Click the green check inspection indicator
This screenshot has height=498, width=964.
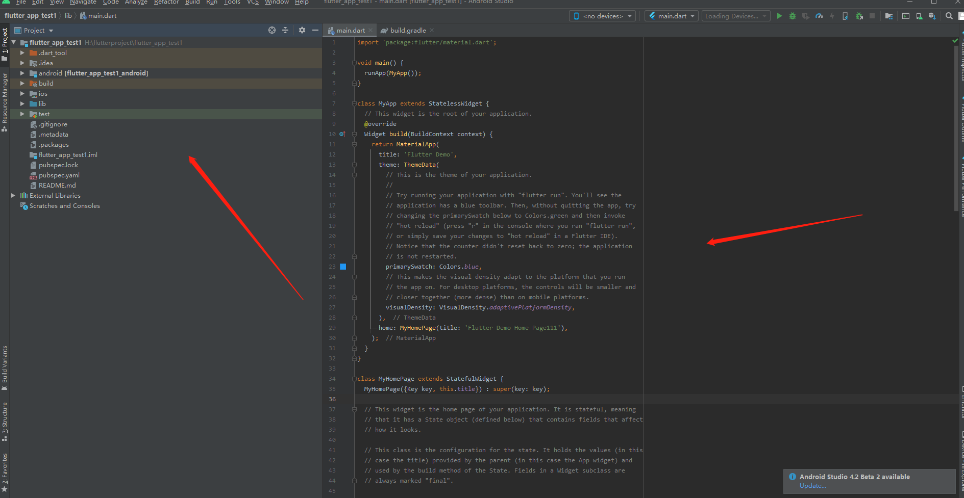(955, 41)
